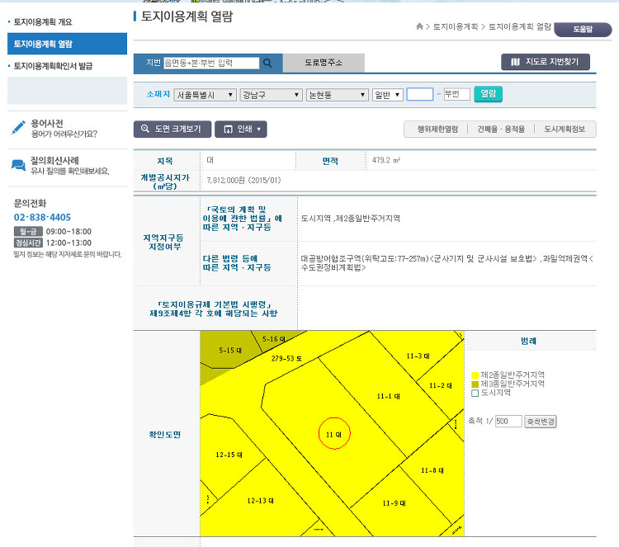
Task: Click the home icon in the breadcrumb
Action: pos(420,27)
